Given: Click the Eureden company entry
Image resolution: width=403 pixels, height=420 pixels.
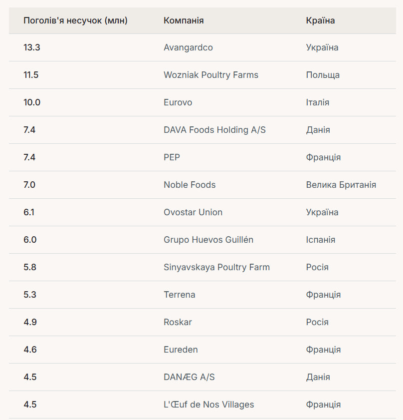Looking at the screenshot, I should 181,350.
